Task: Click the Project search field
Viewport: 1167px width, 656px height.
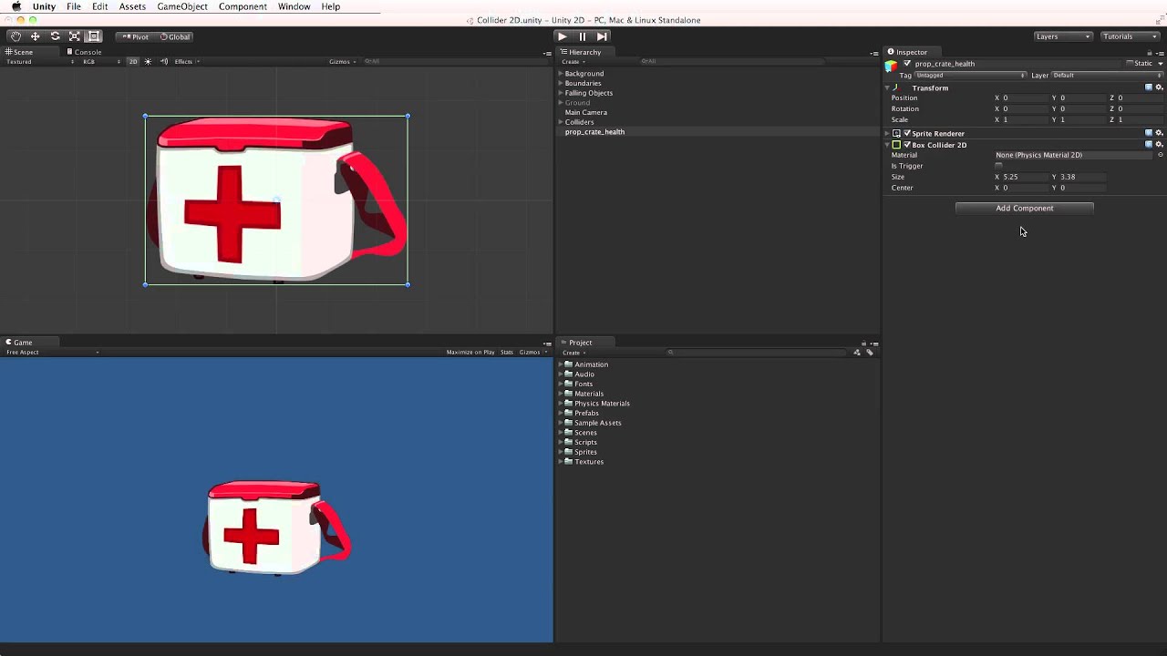Action: [757, 353]
